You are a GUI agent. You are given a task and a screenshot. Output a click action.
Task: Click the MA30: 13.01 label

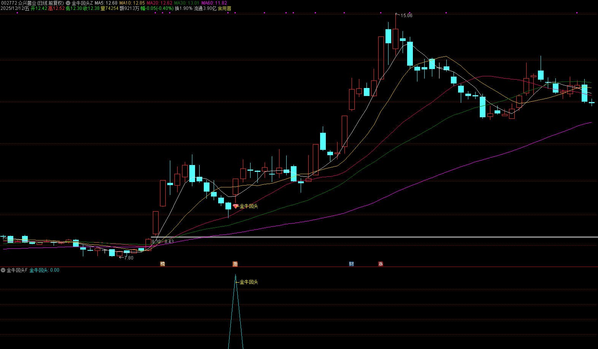click(x=187, y=3)
